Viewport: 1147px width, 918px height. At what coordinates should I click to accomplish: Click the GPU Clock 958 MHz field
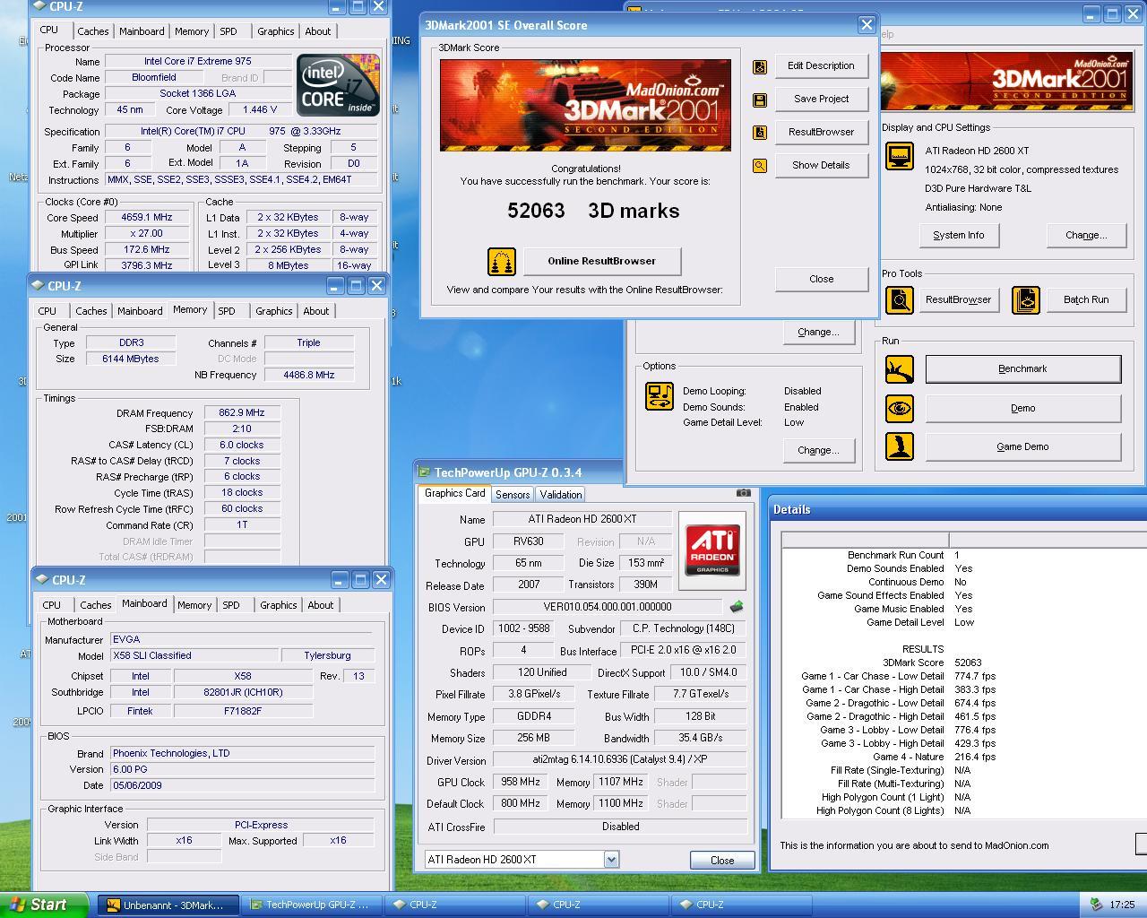521,783
